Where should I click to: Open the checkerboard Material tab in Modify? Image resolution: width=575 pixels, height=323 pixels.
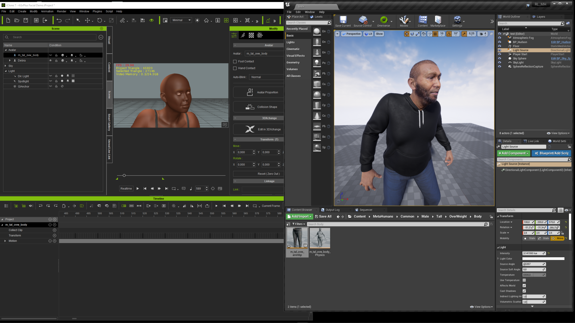(251, 35)
